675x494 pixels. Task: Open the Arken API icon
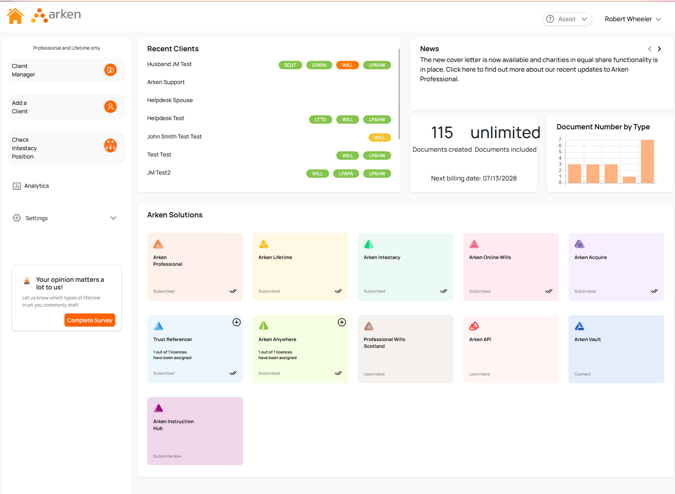(x=474, y=326)
